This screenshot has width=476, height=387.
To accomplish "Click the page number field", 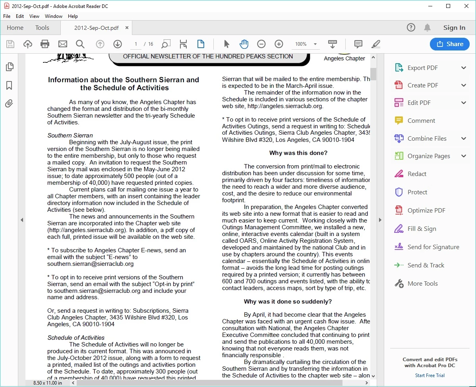I will [x=136, y=44].
